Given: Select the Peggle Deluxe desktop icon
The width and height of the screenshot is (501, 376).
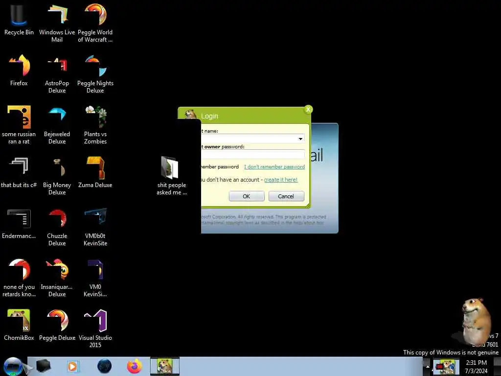Looking at the screenshot, I should [57, 325].
